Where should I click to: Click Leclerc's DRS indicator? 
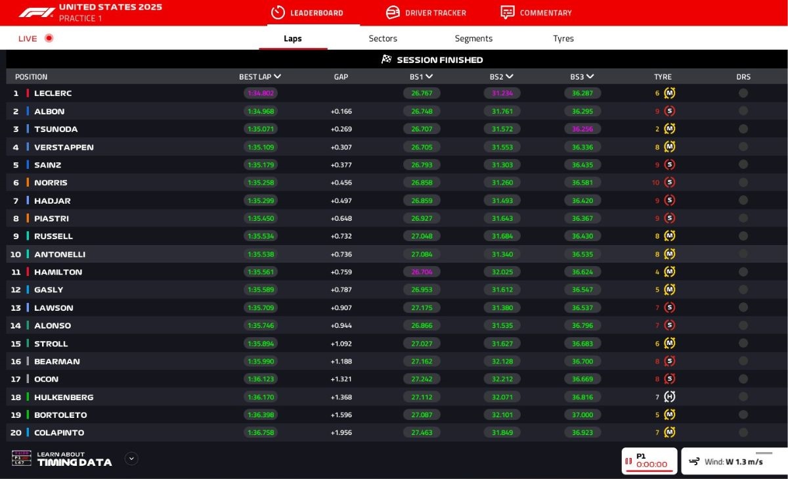[x=743, y=93]
